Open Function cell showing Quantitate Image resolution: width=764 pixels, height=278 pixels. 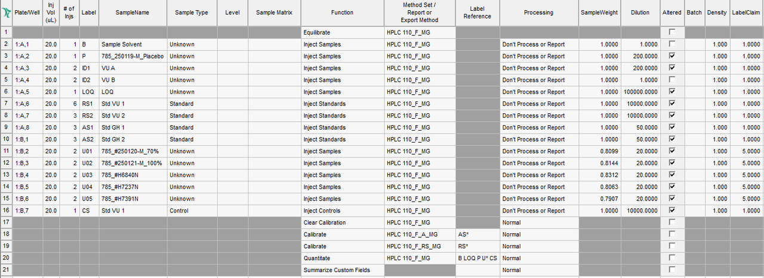(x=343, y=258)
